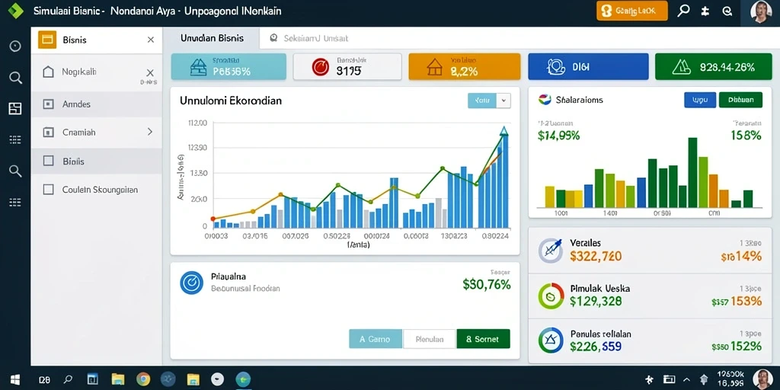Expand the Cnamiah chevron arrow
The image size is (780, 390).
click(150, 133)
